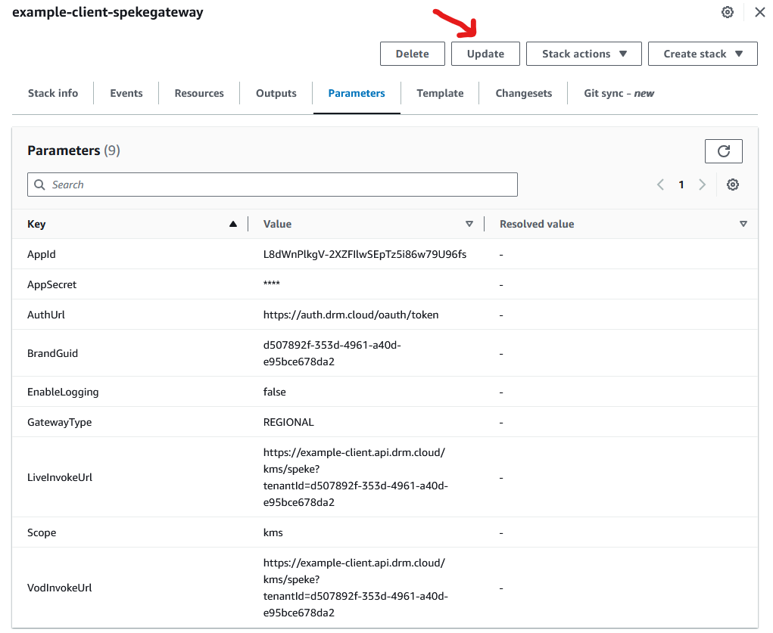
Task: Close the stack detail panel
Action: click(x=759, y=12)
